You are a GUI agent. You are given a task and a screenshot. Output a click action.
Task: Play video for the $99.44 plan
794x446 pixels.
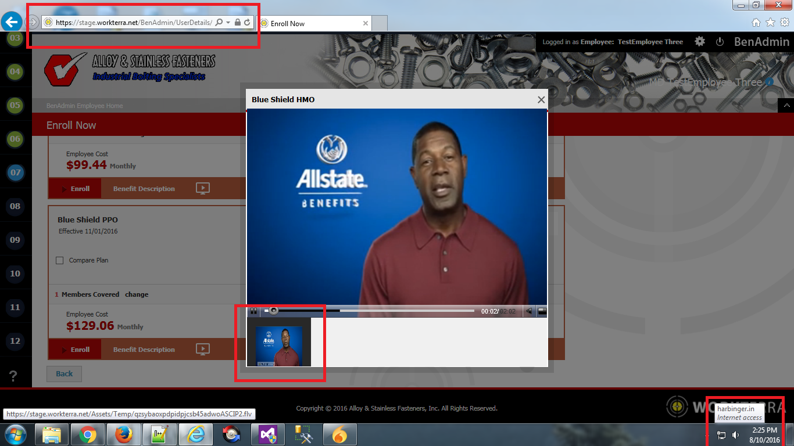[x=202, y=188]
